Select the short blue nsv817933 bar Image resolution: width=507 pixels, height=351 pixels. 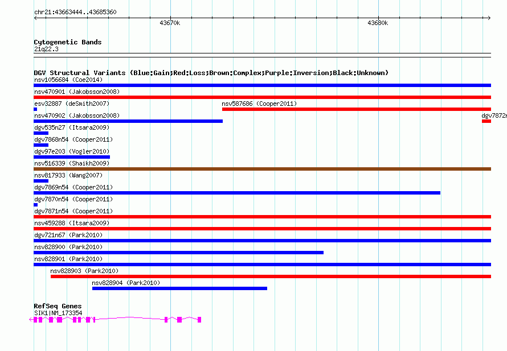41,181
